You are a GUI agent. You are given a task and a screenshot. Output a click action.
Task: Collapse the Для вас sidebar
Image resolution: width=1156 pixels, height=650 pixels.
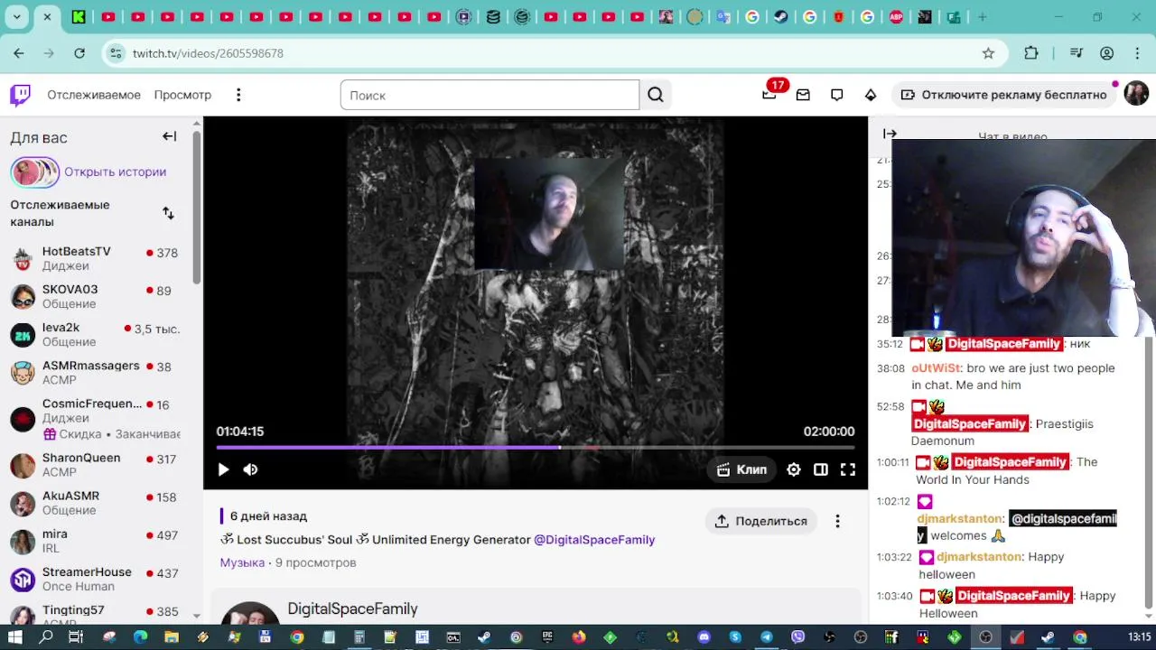[169, 136]
